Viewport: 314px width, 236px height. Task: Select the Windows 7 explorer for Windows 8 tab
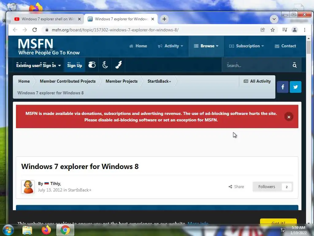[x=121, y=19]
